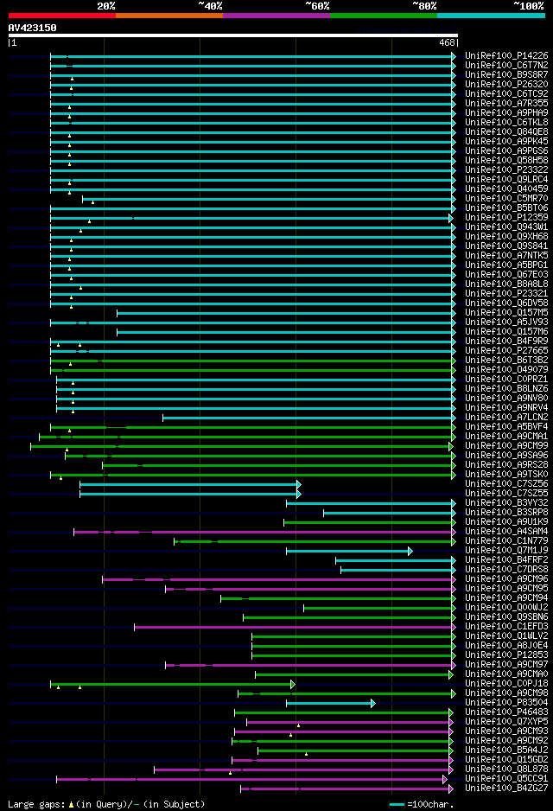
Task: Click the UniRef100_C1EFD3 label
Action: [506, 627]
